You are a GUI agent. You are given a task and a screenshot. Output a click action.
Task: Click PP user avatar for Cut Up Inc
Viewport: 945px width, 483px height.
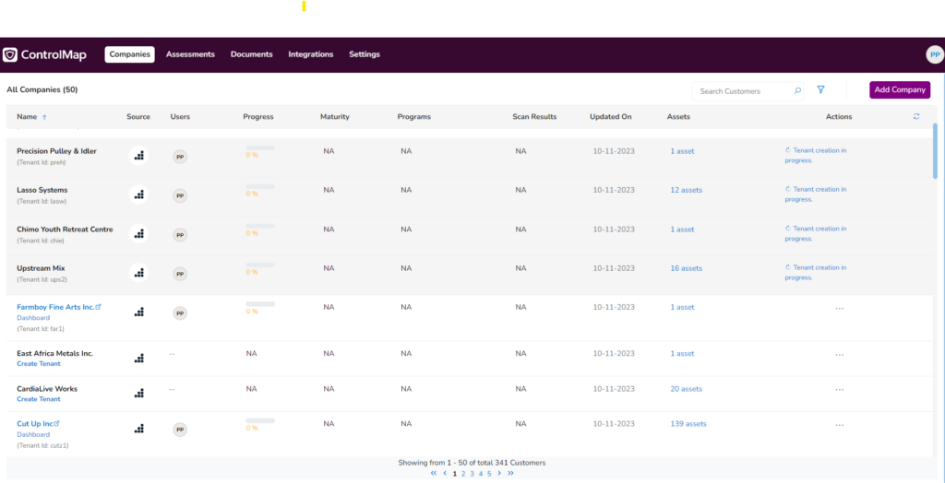(x=180, y=430)
